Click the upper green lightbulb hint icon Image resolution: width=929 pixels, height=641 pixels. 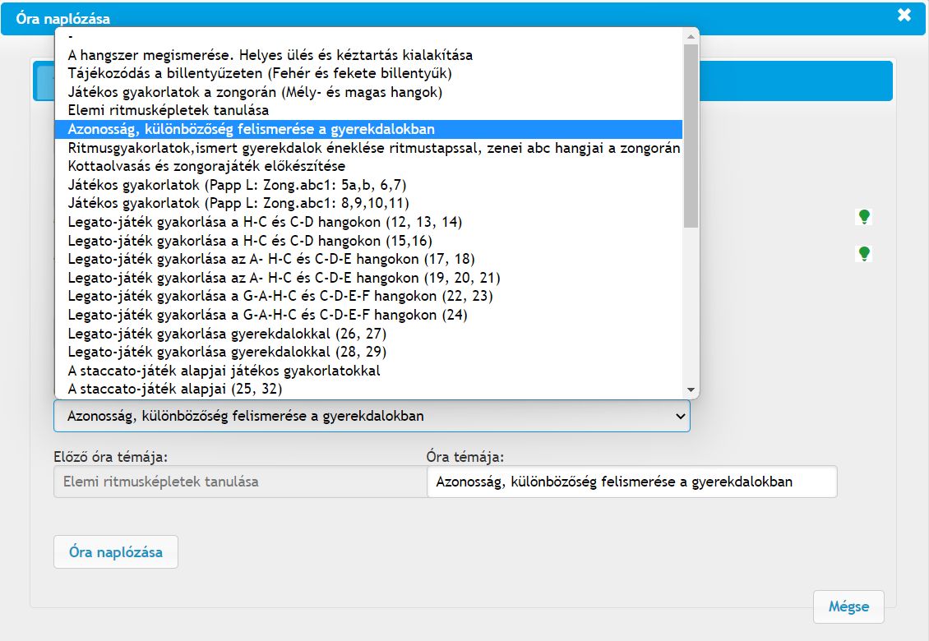pyautogui.click(x=863, y=216)
